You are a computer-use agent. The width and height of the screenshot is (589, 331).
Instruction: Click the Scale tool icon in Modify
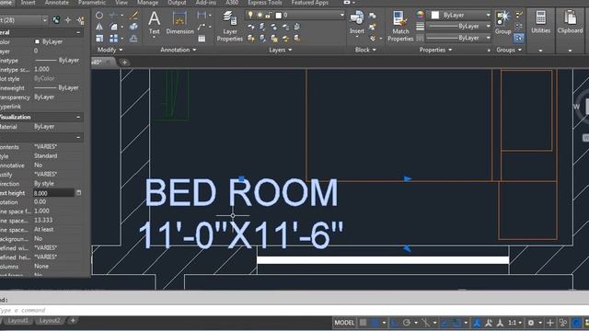(99, 39)
